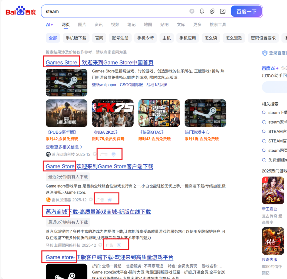Click the shield icon beside 马鞍山超聪网络科技 ad label
The height and width of the screenshot is (279, 287).
tap(119, 245)
